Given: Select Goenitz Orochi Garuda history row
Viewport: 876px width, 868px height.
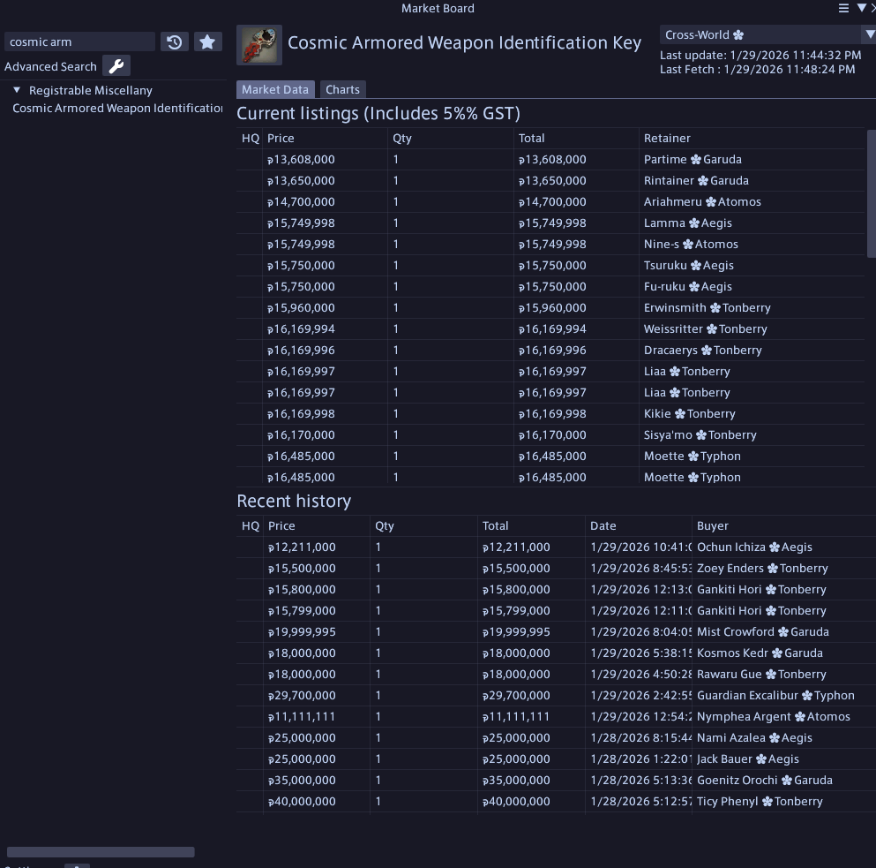Looking at the screenshot, I should (x=557, y=781).
